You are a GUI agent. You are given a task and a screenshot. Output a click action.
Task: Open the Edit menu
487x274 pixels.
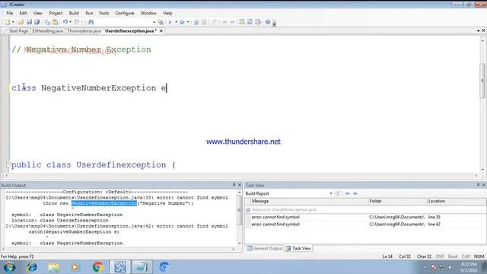click(23, 13)
